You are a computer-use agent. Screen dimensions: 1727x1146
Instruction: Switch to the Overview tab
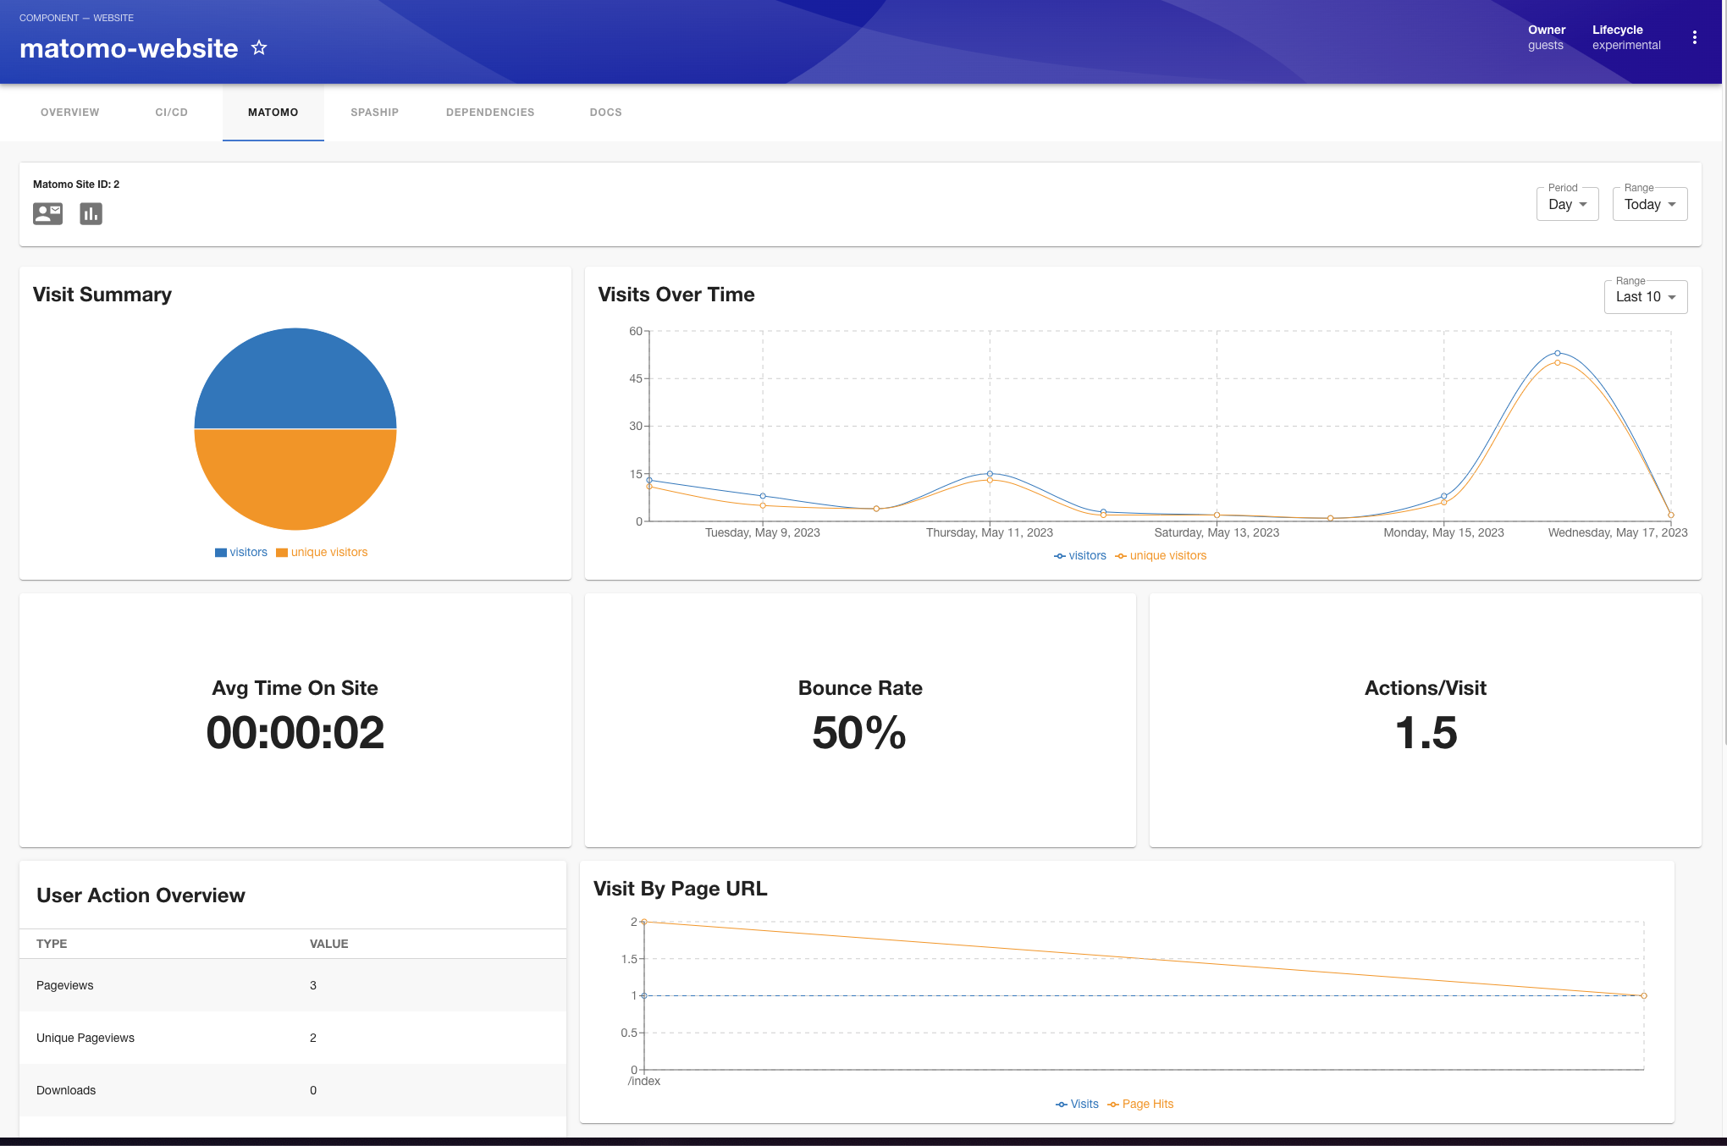coord(70,112)
